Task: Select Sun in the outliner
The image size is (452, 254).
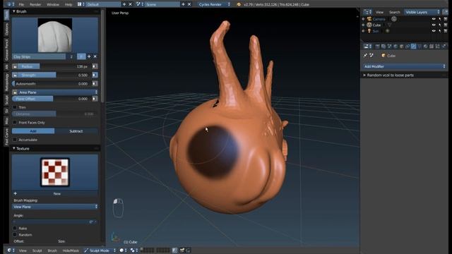Action: (375, 31)
